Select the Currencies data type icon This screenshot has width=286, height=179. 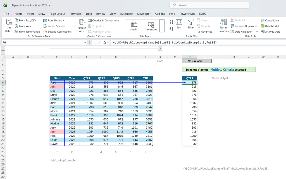151,24
